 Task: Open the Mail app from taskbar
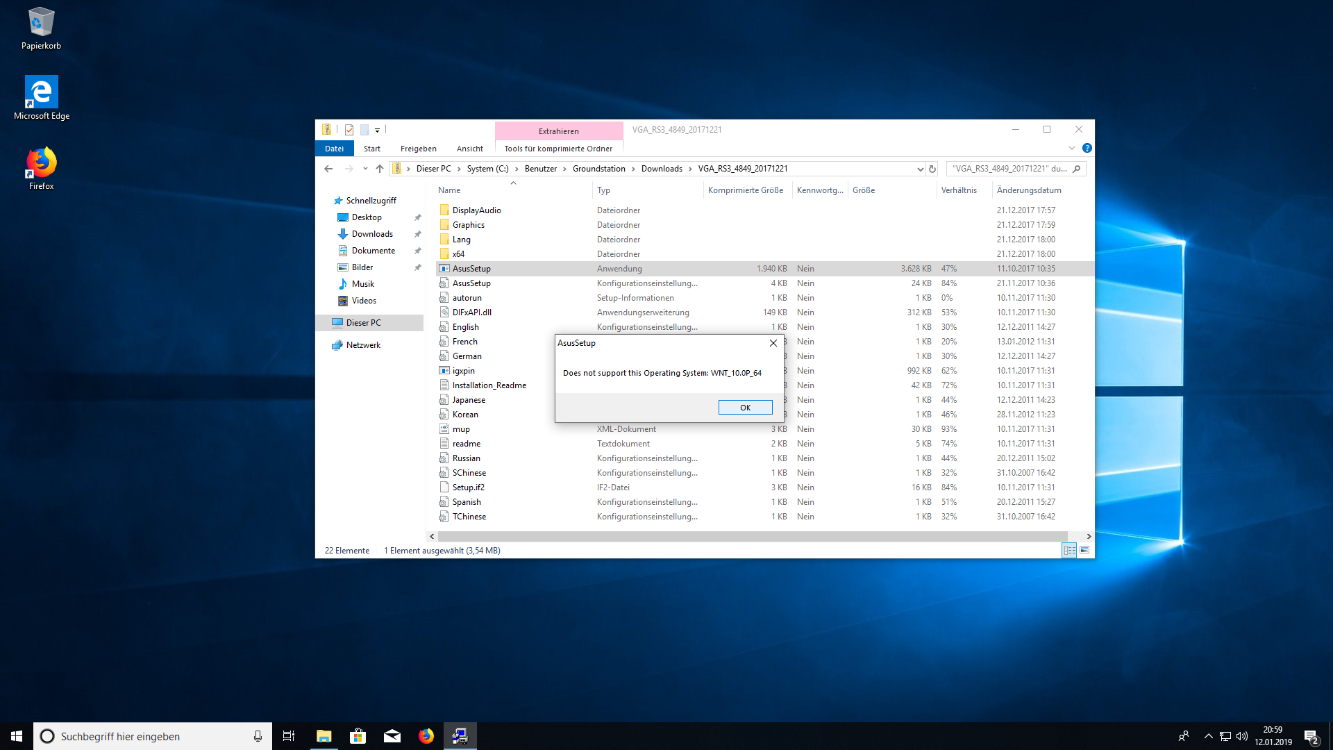[x=392, y=736]
